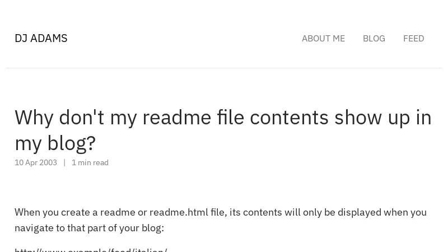Click the DJ ADAMS site title
This screenshot has height=252, width=448.
tap(41, 38)
